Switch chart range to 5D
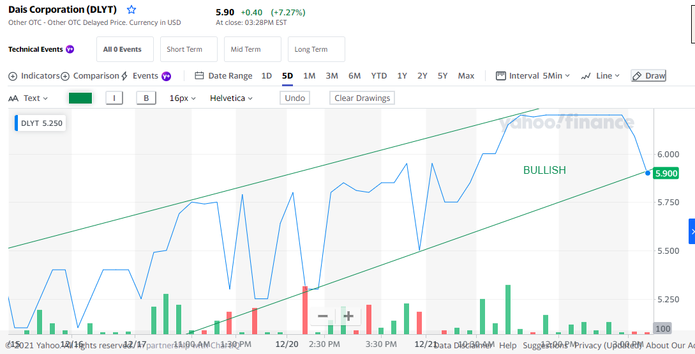Viewport: 695px width, 354px height. point(287,76)
